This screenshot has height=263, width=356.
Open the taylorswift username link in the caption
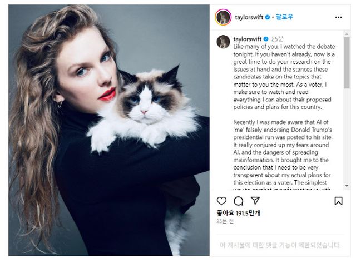[x=247, y=39]
